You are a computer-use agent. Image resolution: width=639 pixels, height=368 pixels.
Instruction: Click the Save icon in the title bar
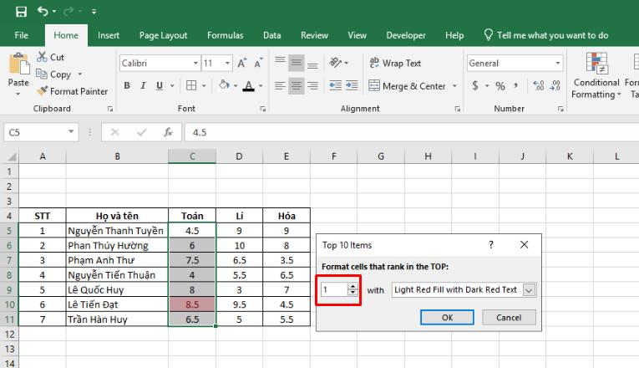[21, 12]
